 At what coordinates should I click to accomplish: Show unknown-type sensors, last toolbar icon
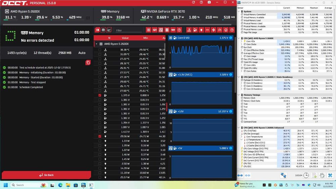232,30
